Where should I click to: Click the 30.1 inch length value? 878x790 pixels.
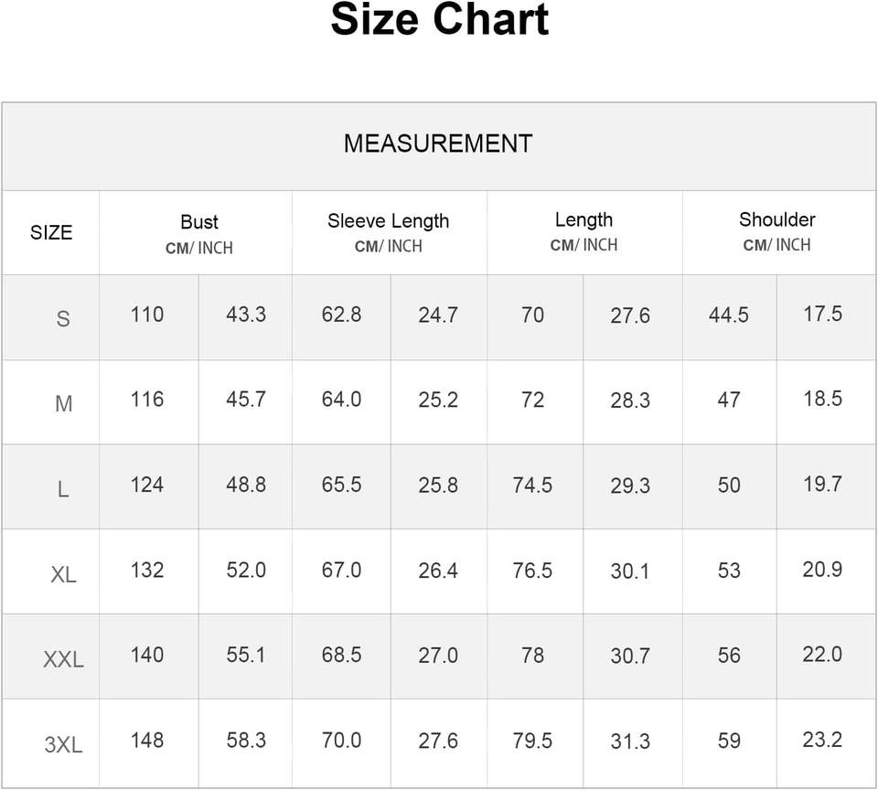(630, 571)
